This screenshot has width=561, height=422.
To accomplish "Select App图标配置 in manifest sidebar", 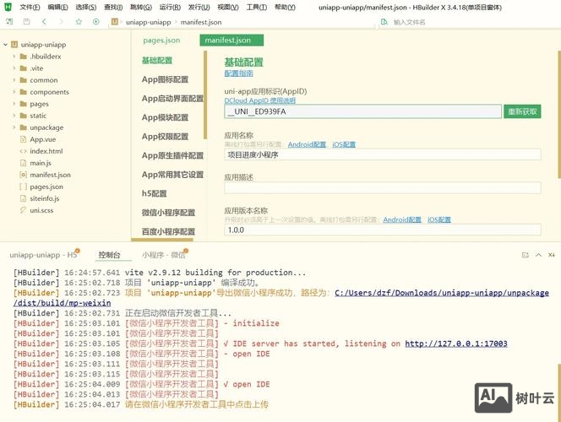I will coord(165,79).
